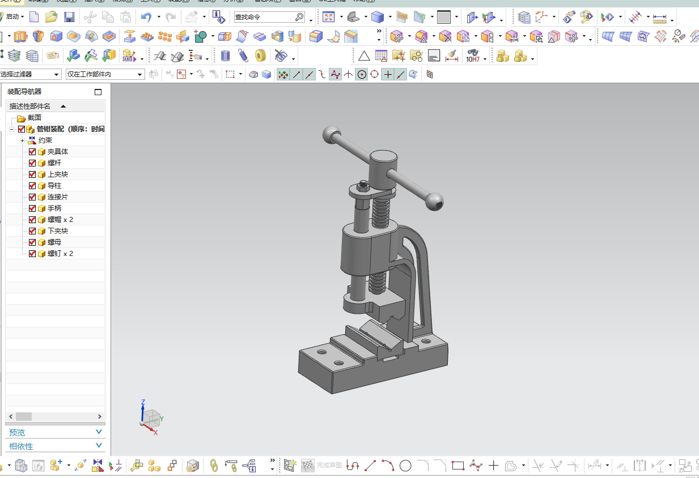Viewport: 699px width, 478px height.
Task: Open the paint palette edit display icon
Action: pos(586,17)
